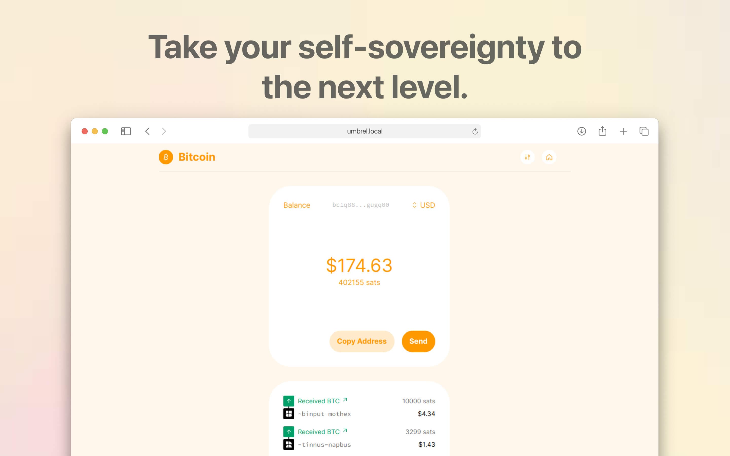Image resolution: width=730 pixels, height=456 pixels.
Task: Click the Bitcoin app icon
Action: click(x=166, y=157)
